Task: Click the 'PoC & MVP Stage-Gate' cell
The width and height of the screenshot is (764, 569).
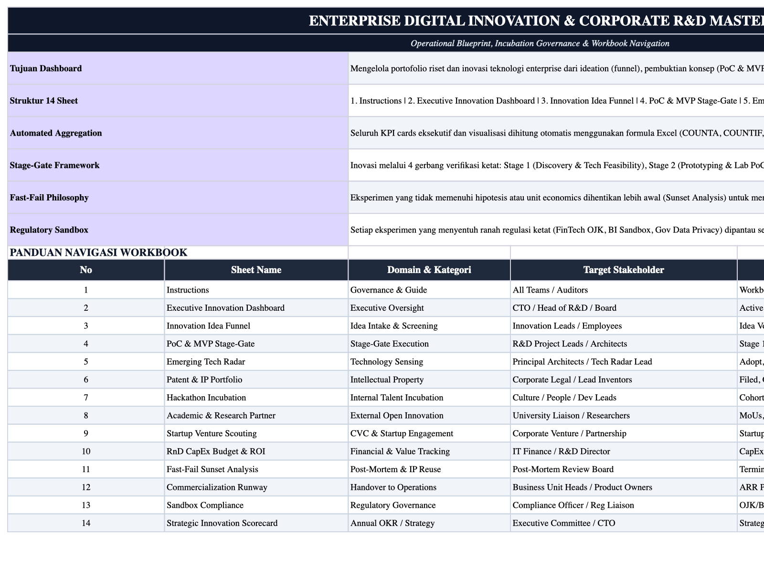Action: [x=256, y=344]
